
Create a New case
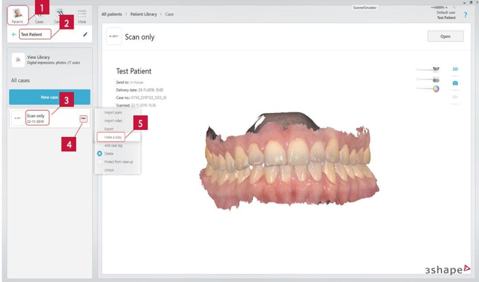click(50, 97)
